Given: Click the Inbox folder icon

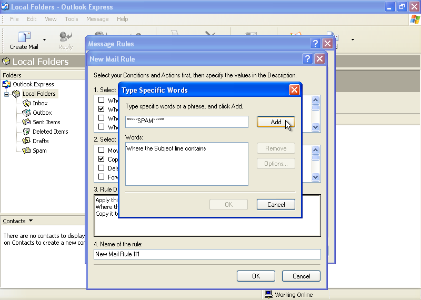Looking at the screenshot, I should (26, 103).
